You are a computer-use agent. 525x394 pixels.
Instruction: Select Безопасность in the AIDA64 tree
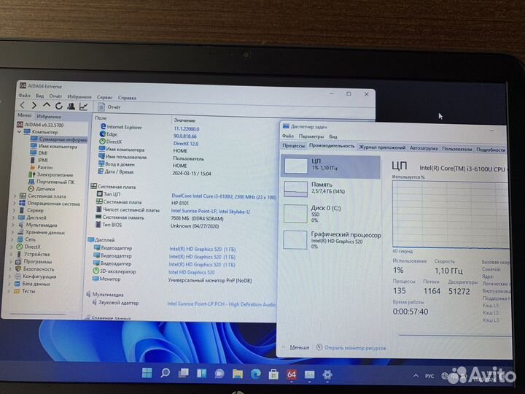coord(34,269)
